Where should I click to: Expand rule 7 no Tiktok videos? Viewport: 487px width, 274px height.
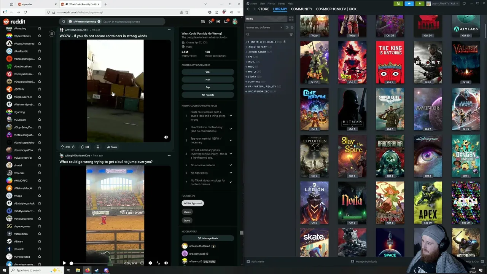click(231, 182)
